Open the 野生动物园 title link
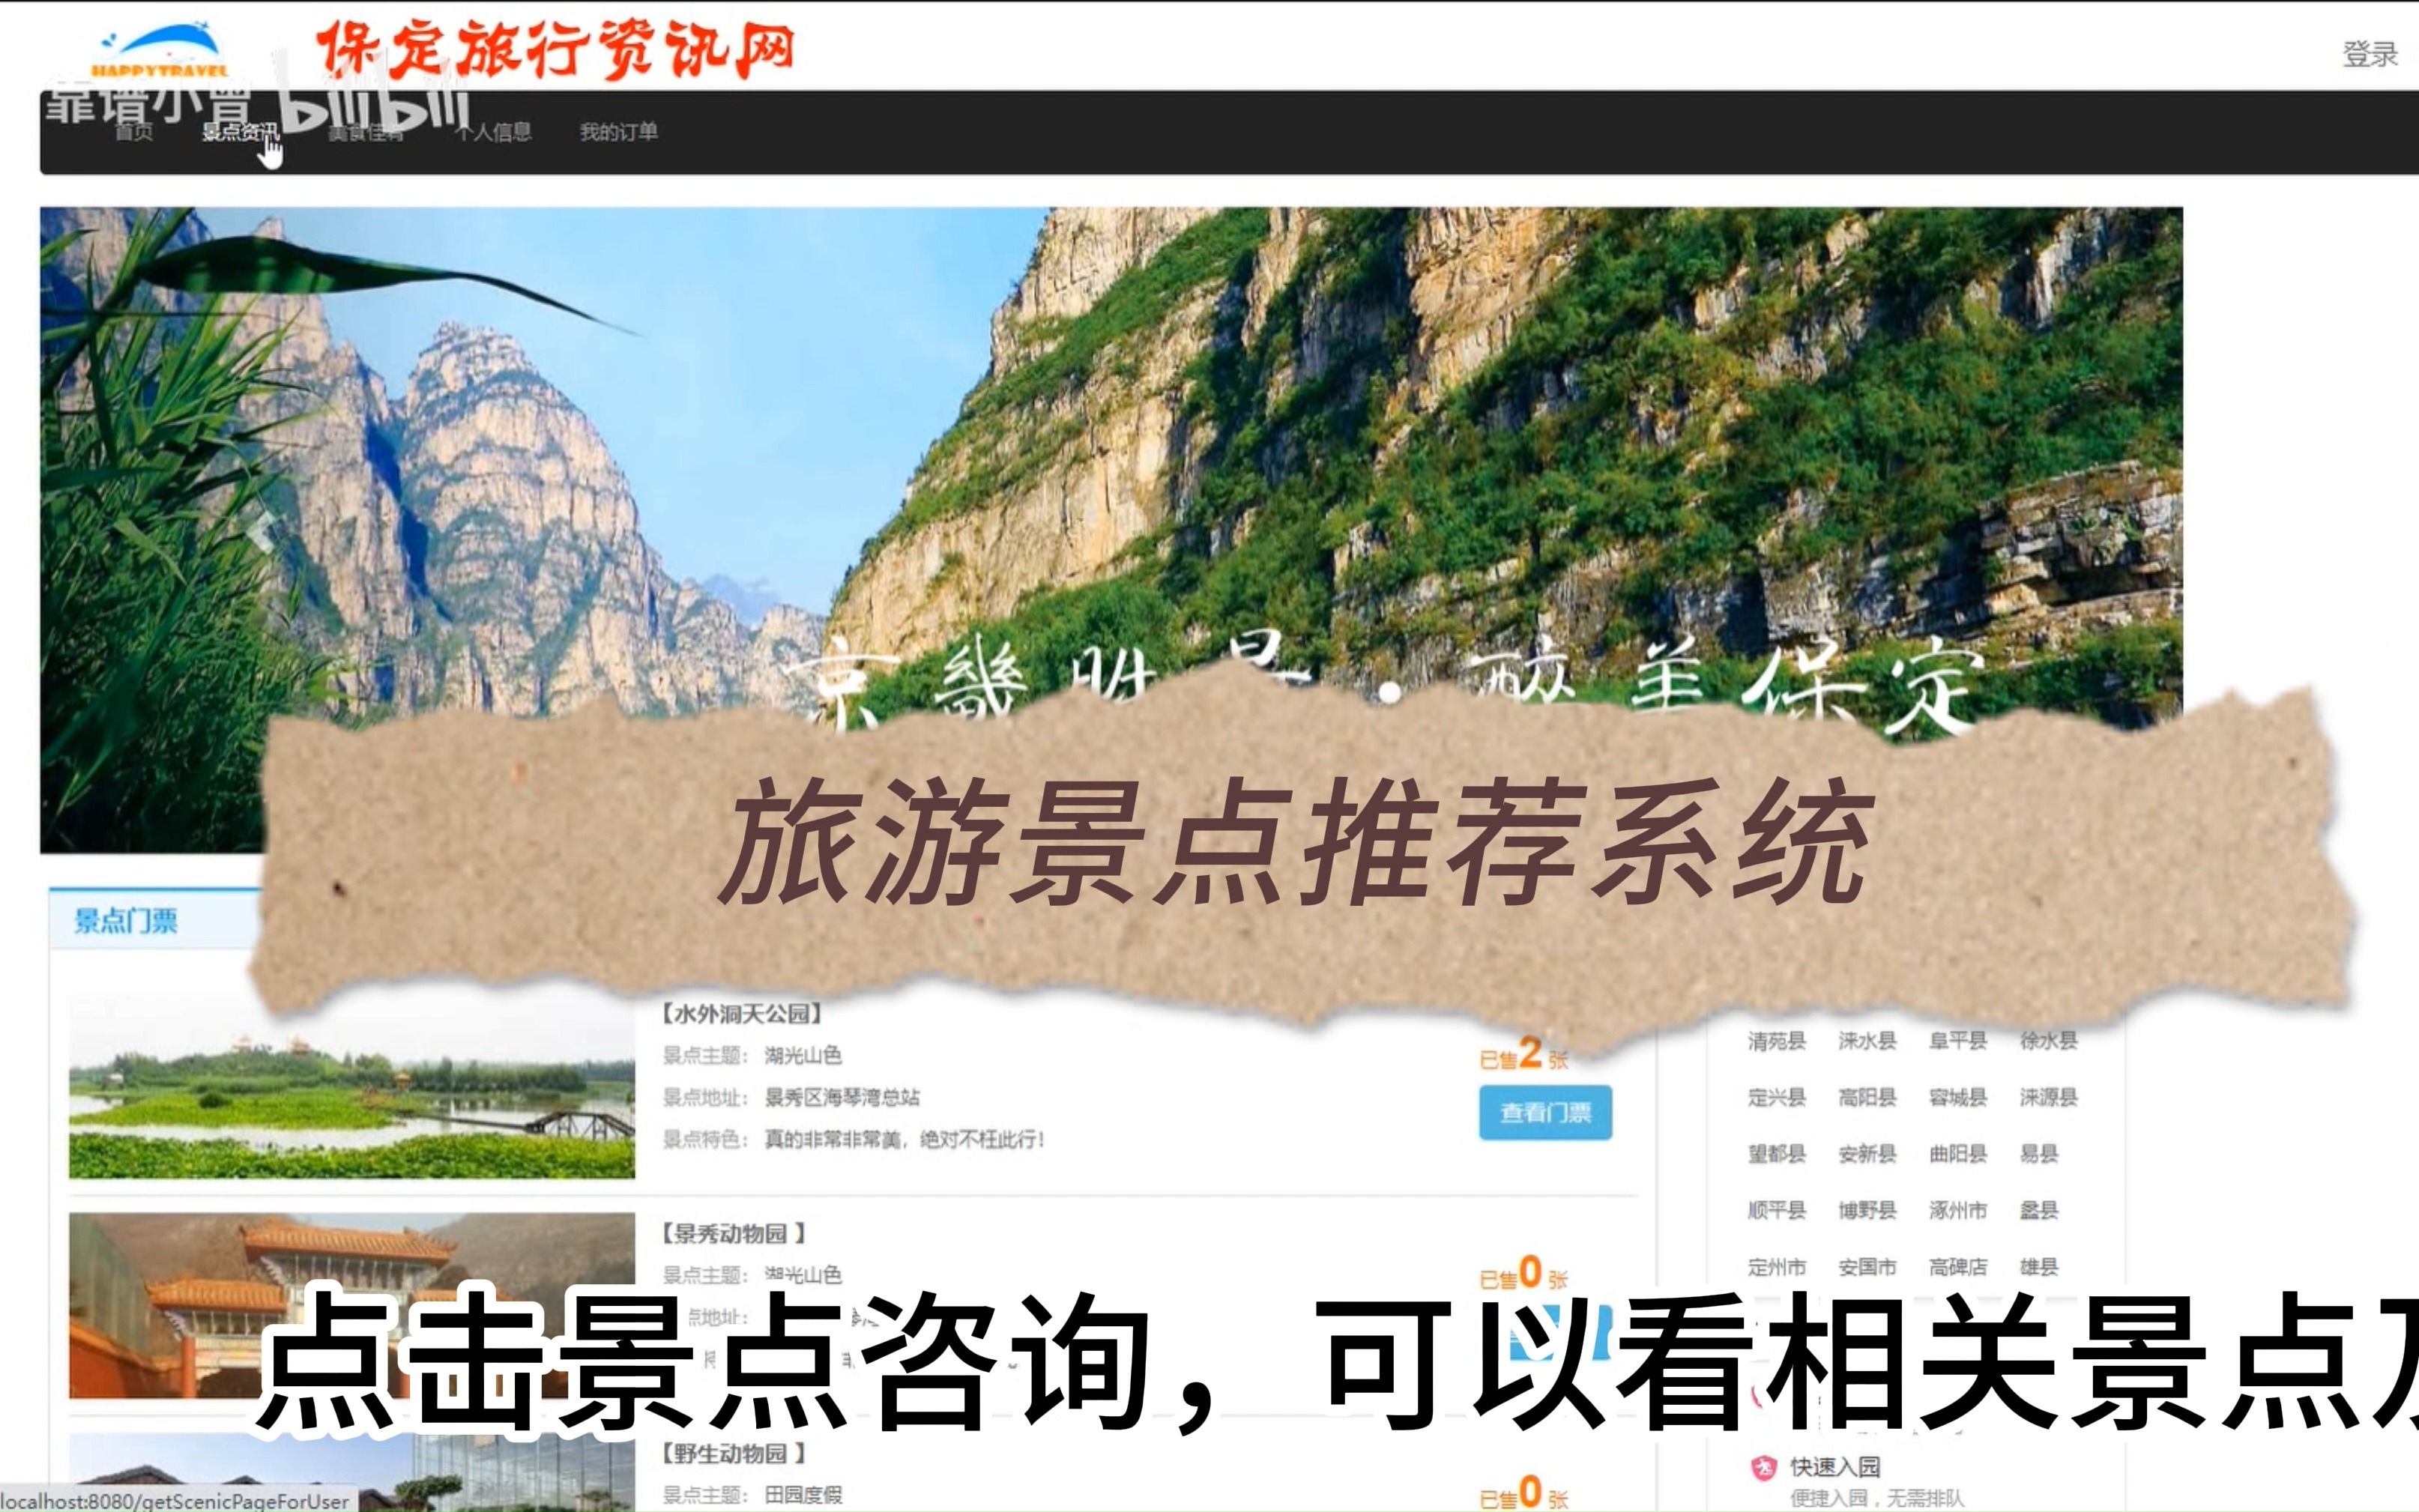 [x=734, y=1454]
